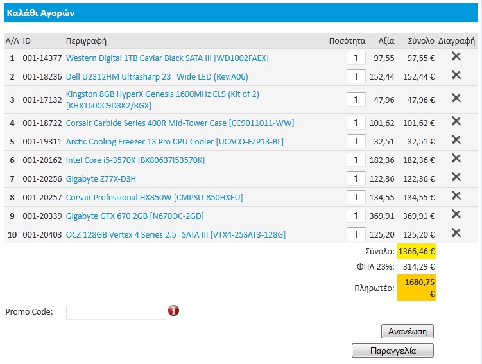Remove Dell U2312HM Ultrasharp from cart
The image size is (482, 364).
click(x=456, y=75)
